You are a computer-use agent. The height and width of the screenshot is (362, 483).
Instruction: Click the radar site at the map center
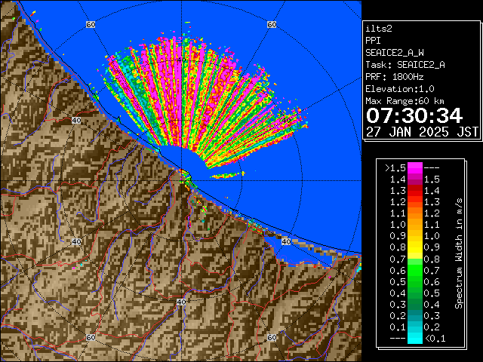point(181,181)
